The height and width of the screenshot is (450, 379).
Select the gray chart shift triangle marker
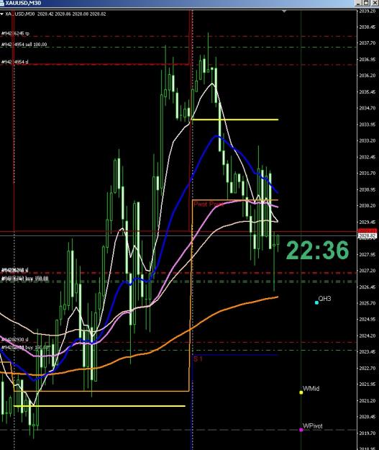pos(284,12)
